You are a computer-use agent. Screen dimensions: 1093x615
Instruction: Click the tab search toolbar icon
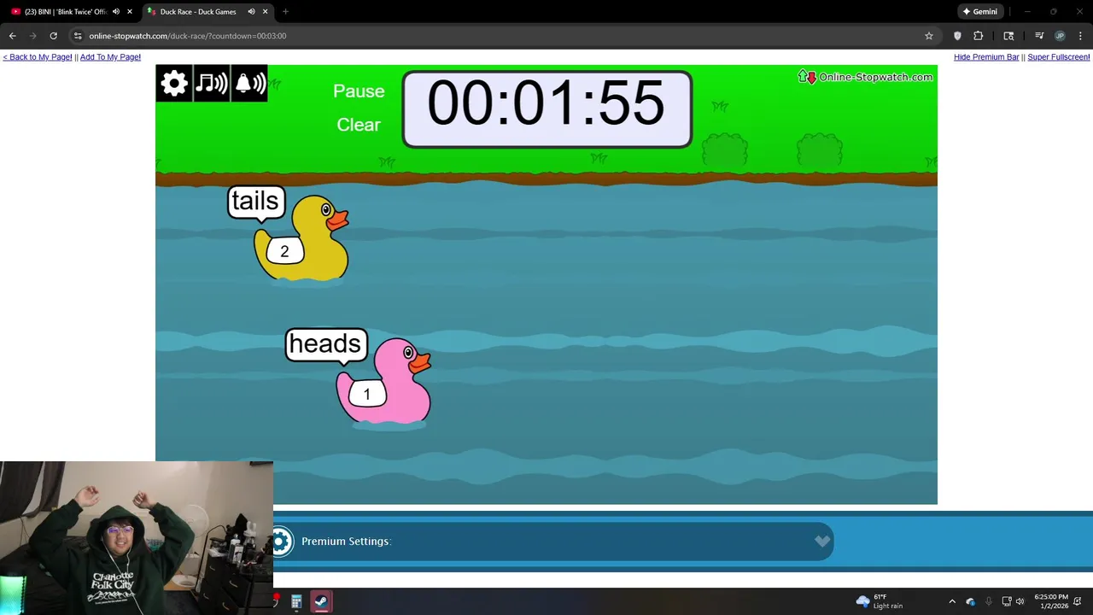[x=1008, y=36]
